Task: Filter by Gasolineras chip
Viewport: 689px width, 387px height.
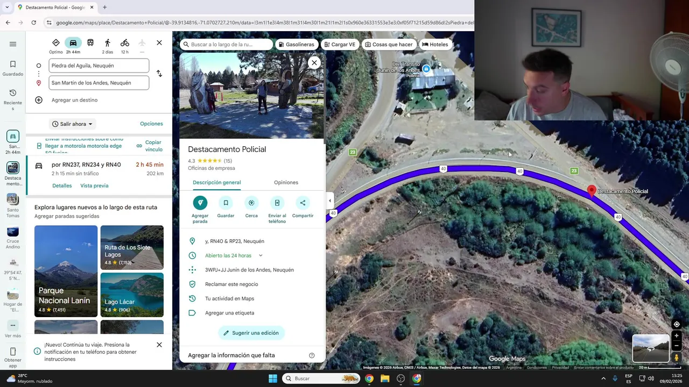Action: tap(296, 45)
